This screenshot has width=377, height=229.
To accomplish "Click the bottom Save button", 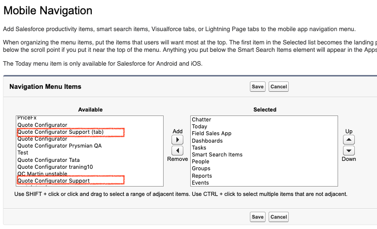I will tap(258, 217).
